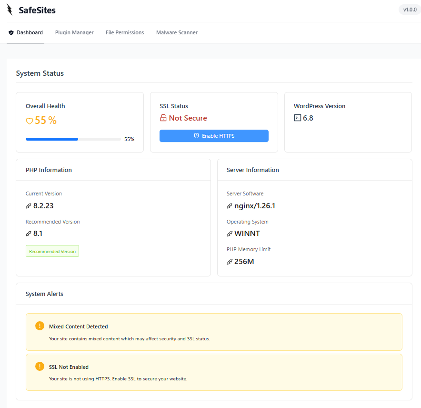This screenshot has width=421, height=408.
Task: Click the plug icon next to 8.2.23
Action: point(29,206)
